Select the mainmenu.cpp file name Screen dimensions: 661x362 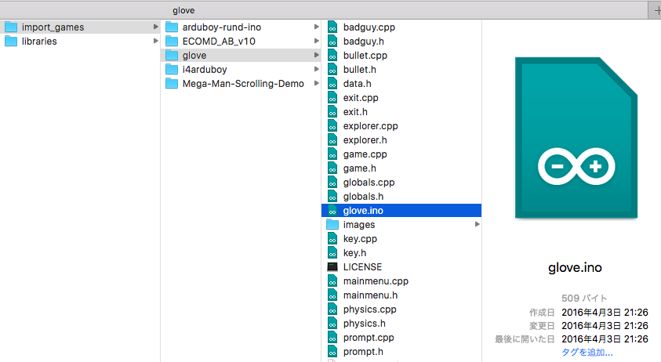[376, 281]
